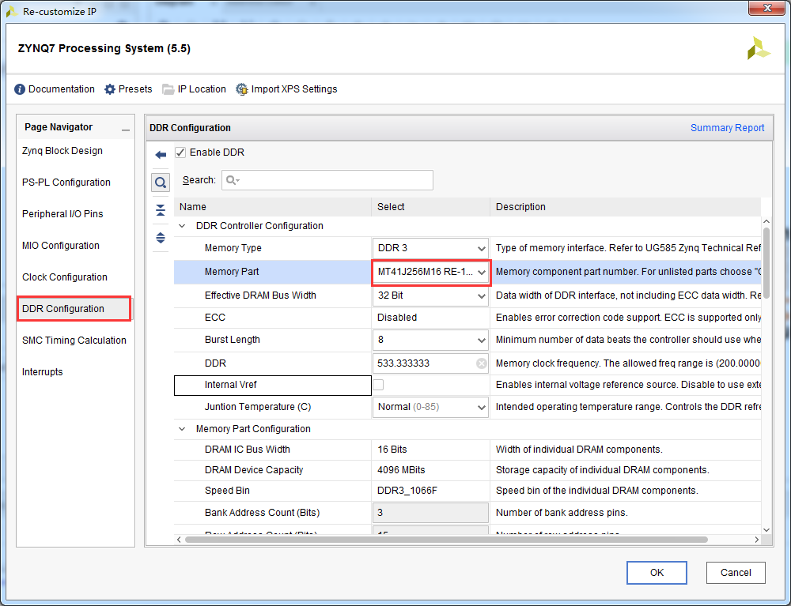Click the vertical scrollbar thumb
This screenshot has width=791, height=606.
coord(766,263)
